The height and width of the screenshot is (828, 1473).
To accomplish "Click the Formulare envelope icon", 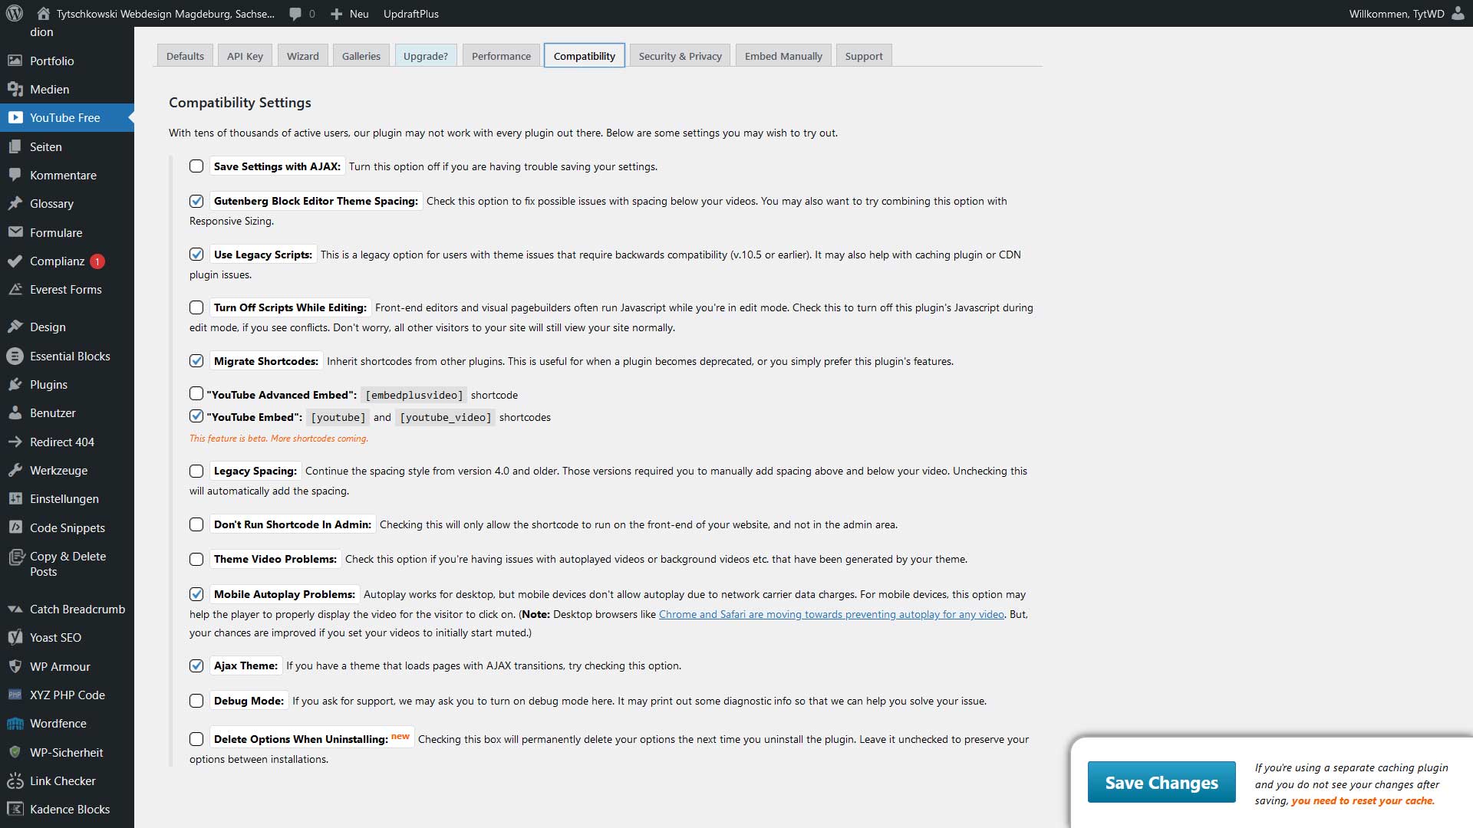I will [15, 232].
